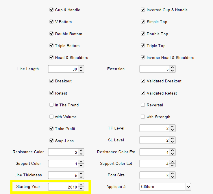Image resolution: width=213 pixels, height=194 pixels.
Task: Click the Starting Year input field
Action: [63, 187]
